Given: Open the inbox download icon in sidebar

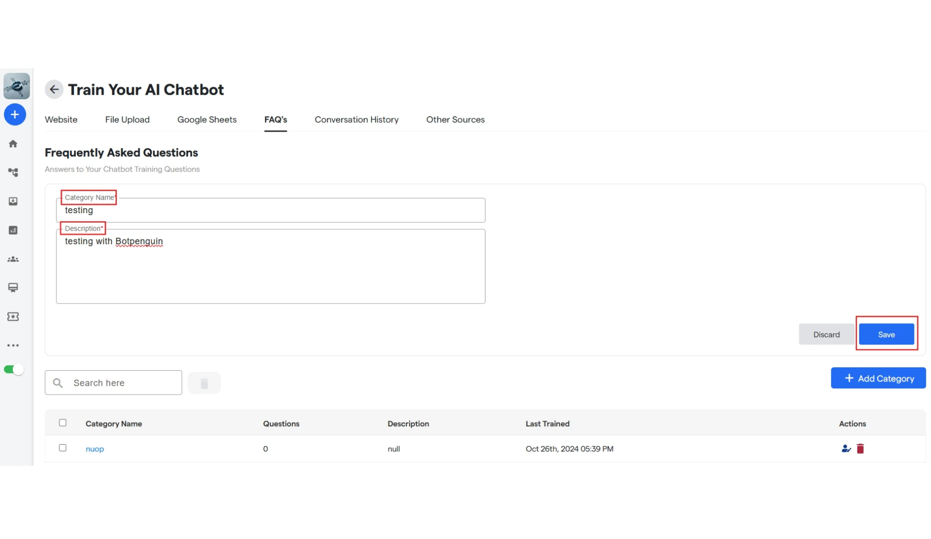Looking at the screenshot, I should tap(13, 201).
